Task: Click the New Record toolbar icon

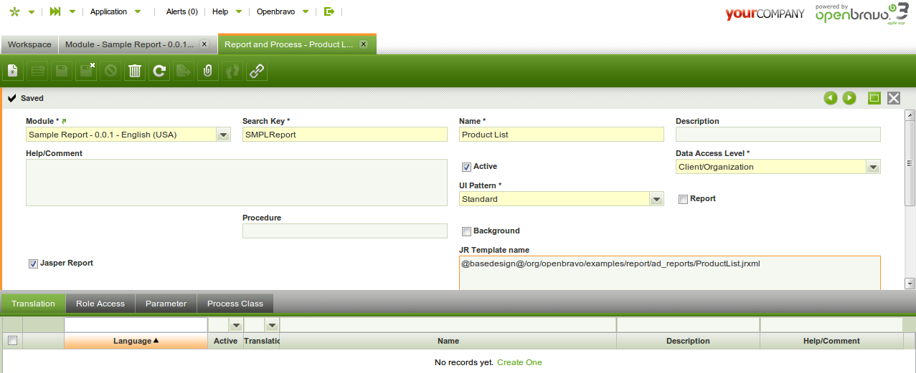Action: pyautogui.click(x=13, y=71)
